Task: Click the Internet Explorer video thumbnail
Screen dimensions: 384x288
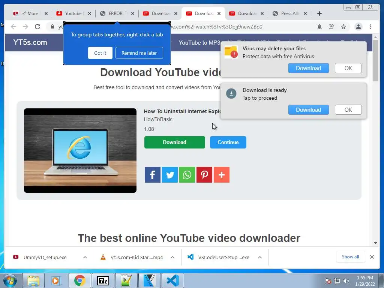Action: pos(80,150)
